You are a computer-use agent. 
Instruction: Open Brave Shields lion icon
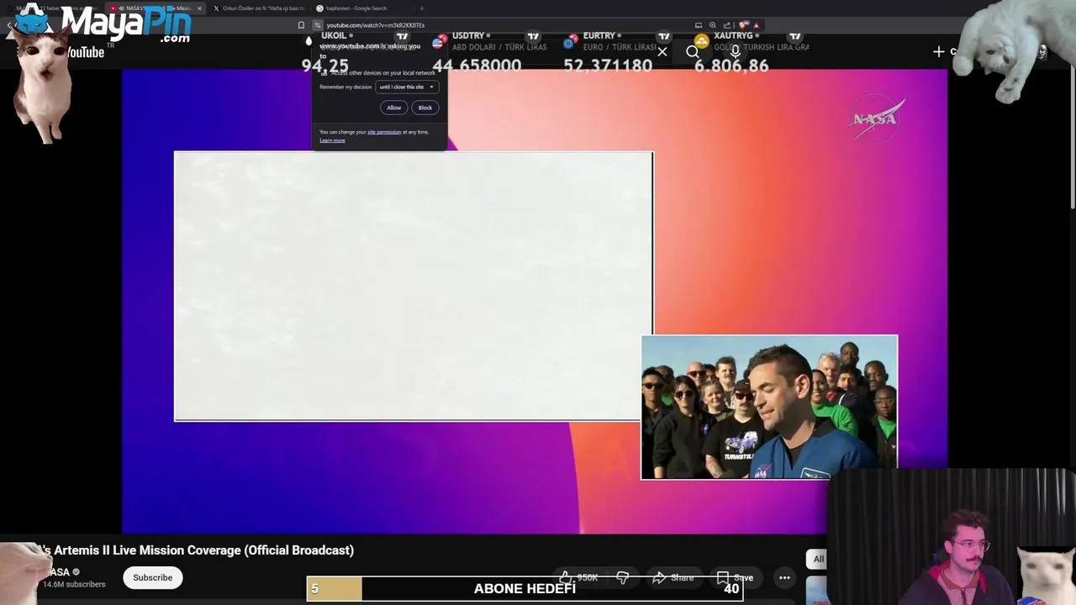coord(744,25)
